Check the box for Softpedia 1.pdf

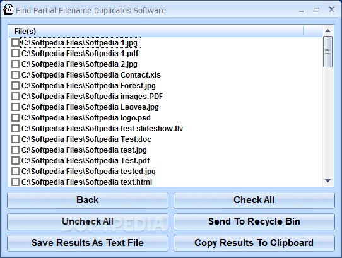pyautogui.click(x=16, y=54)
